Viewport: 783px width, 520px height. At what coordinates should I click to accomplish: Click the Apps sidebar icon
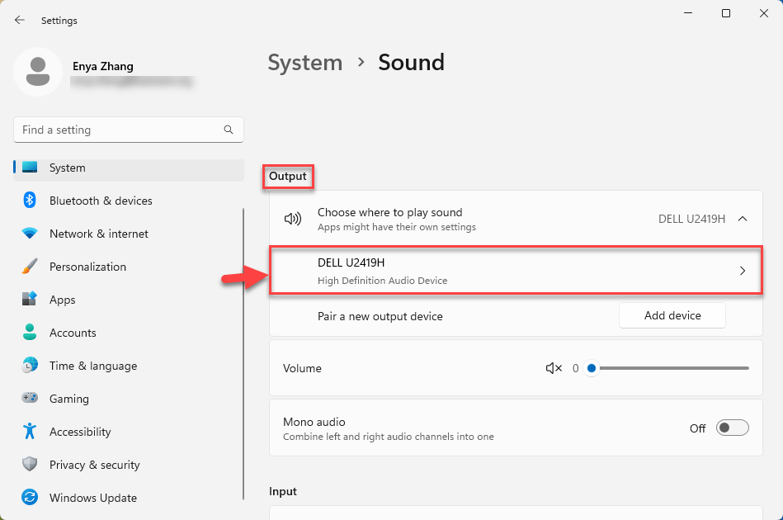30,300
